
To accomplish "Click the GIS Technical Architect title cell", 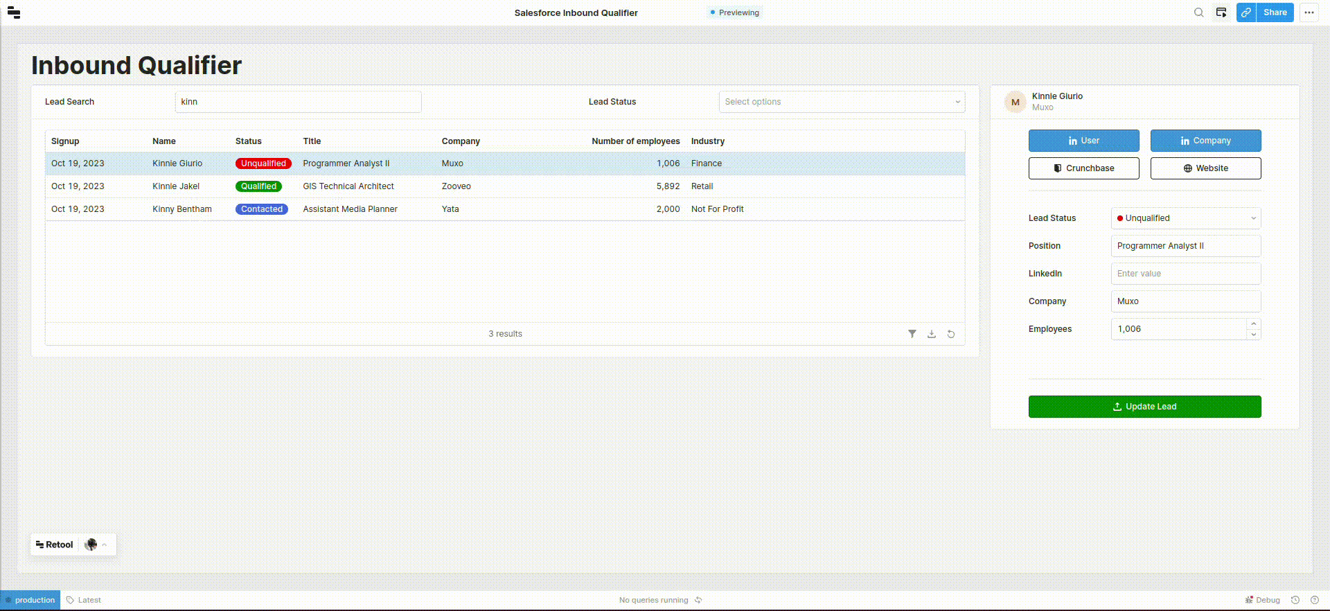I will pyautogui.click(x=348, y=186).
